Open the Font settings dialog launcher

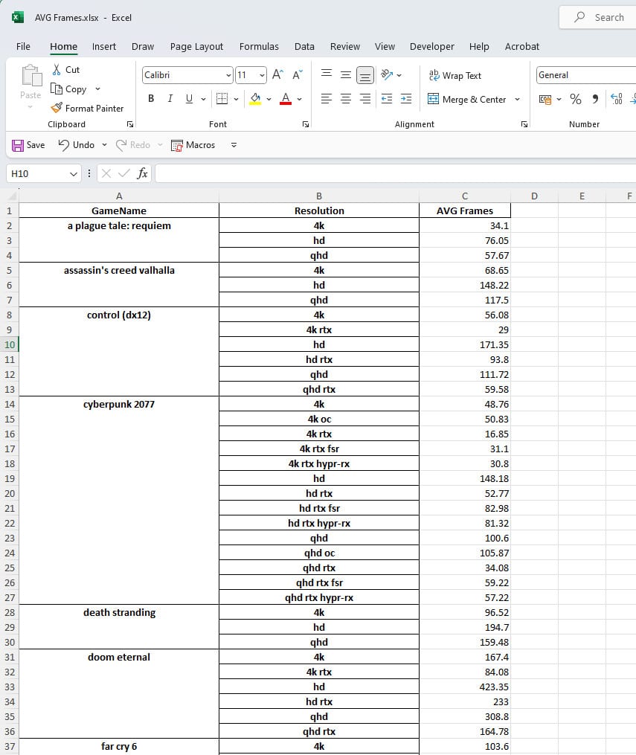(x=306, y=124)
